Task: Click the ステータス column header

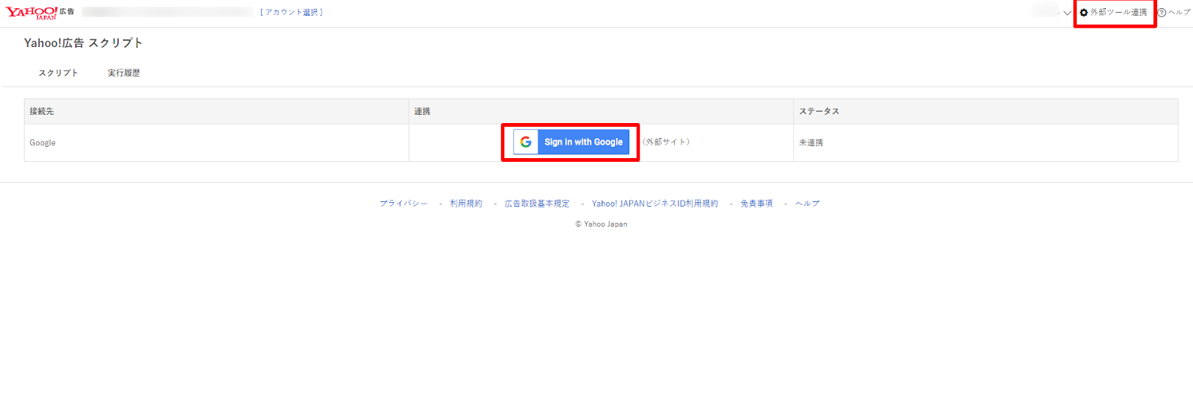Action: pyautogui.click(x=819, y=111)
